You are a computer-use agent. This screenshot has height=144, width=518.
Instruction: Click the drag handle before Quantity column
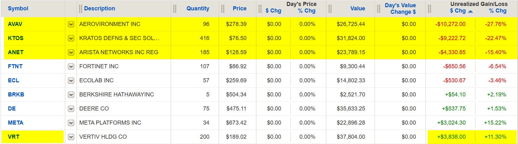pyautogui.click(x=175, y=8)
